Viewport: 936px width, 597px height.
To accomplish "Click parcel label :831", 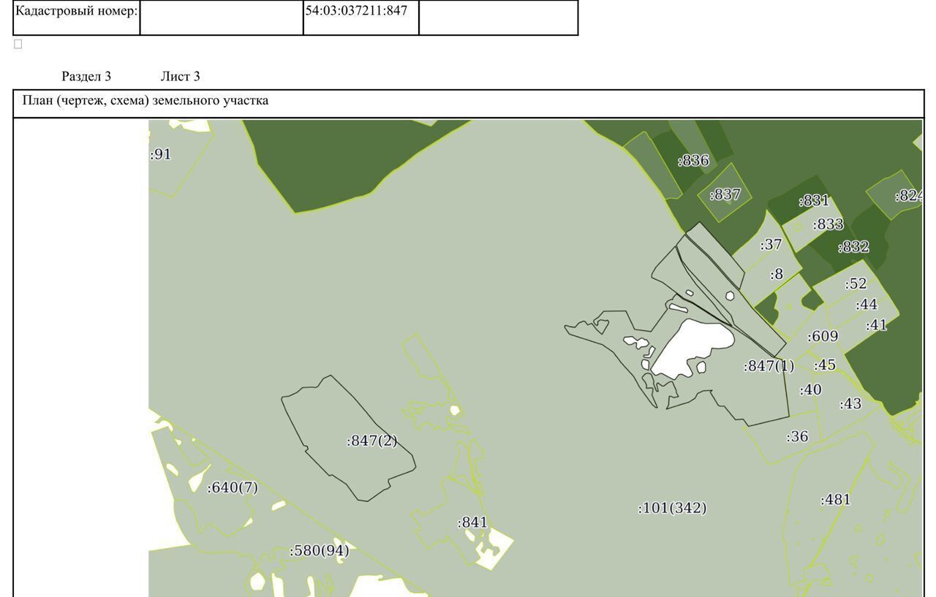I will [x=814, y=201].
